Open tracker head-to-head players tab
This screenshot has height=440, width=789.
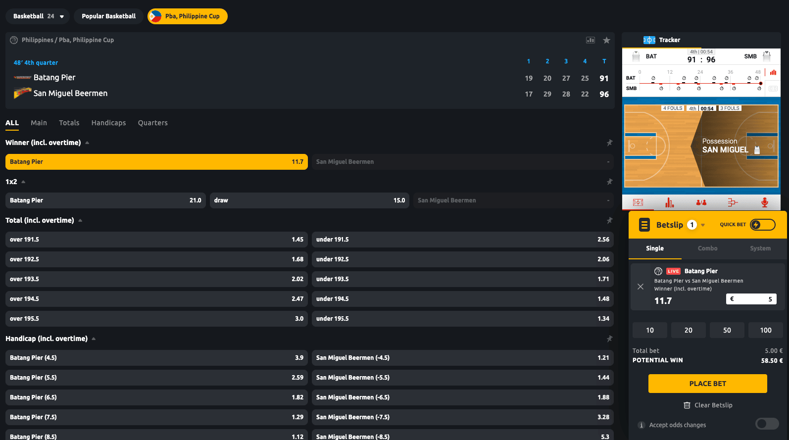(701, 202)
